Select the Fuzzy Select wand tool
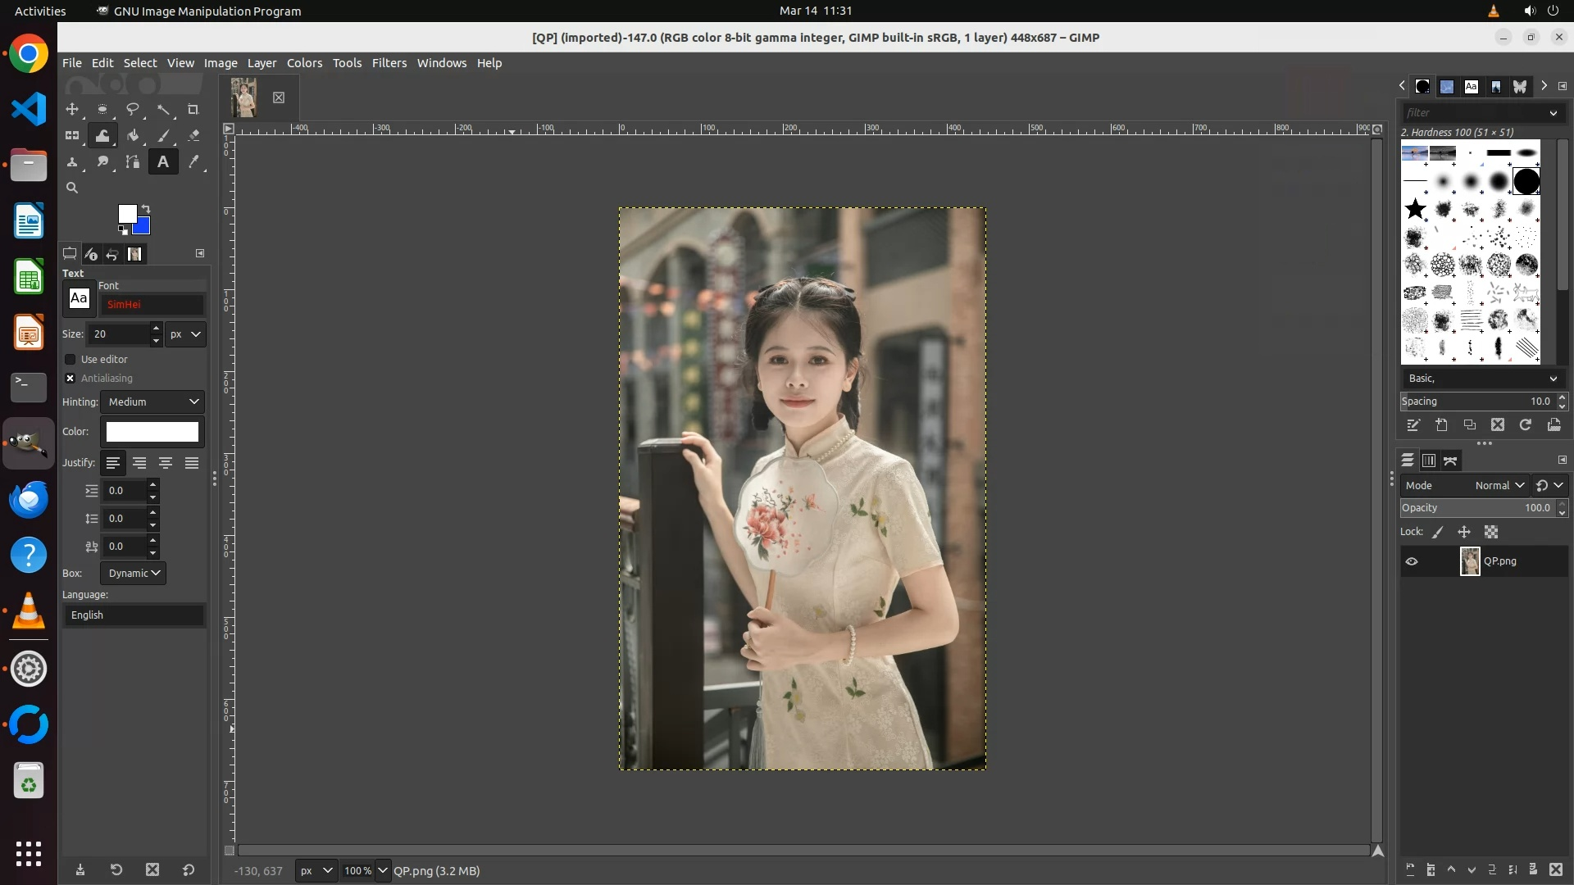 click(x=163, y=109)
